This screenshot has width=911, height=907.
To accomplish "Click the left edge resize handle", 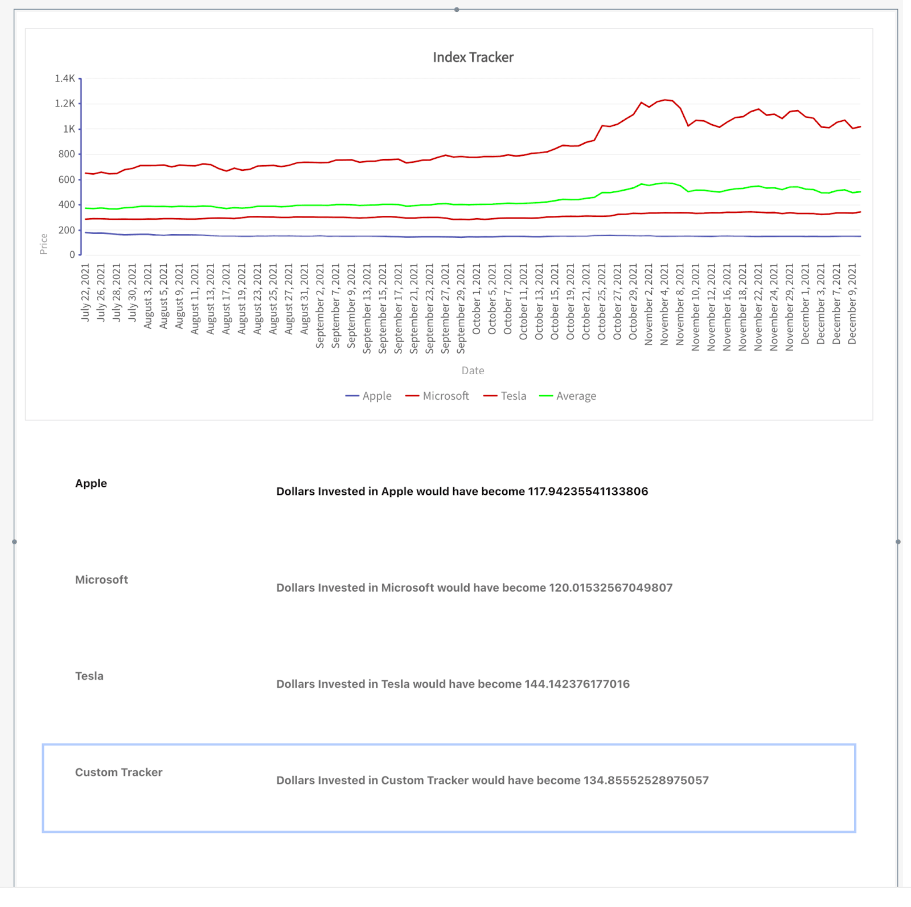I will click(x=14, y=541).
